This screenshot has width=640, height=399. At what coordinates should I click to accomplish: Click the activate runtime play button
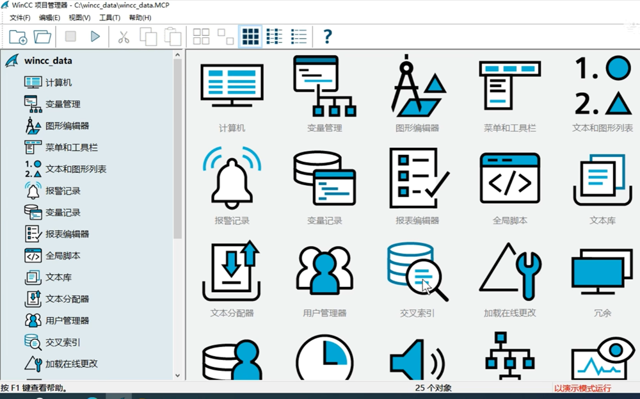coord(95,37)
